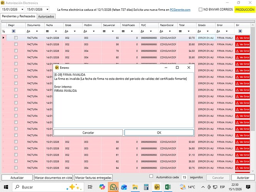The image size is (256, 192).
Task: Click the Copilot icon in taskbar
Action: pyautogui.click(x=102, y=187)
